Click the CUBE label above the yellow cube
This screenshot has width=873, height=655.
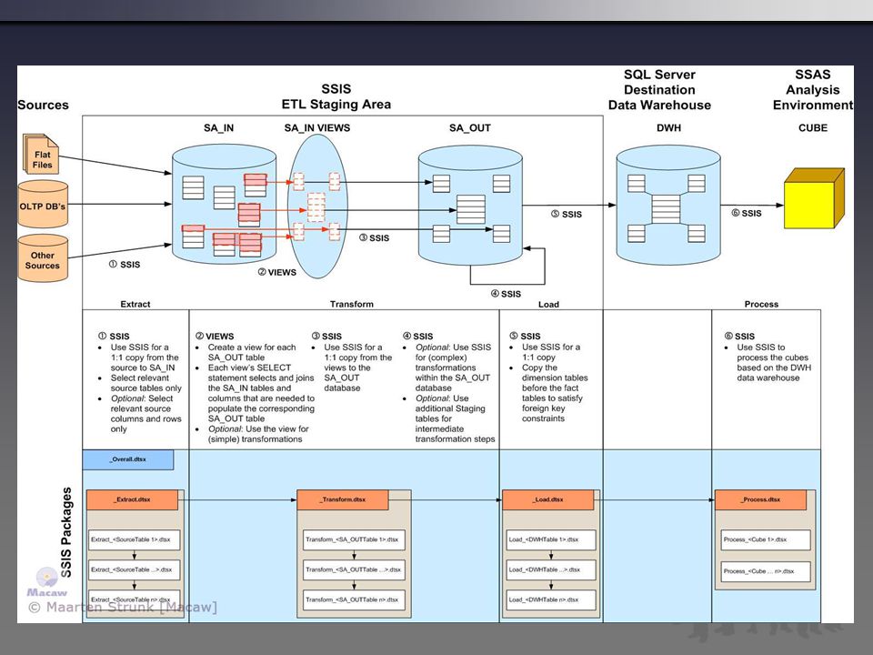tap(813, 128)
